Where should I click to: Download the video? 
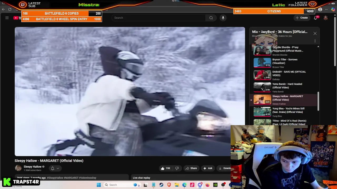click(x=224, y=168)
